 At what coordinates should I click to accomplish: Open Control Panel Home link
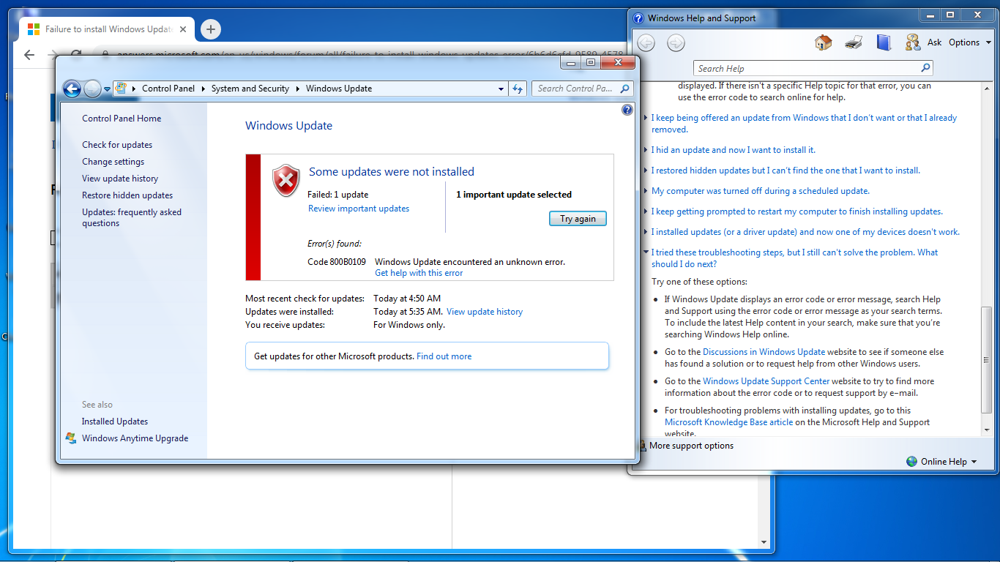[x=122, y=119]
